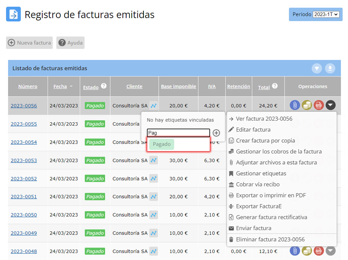Sort by Fecha column header
Screen dimensions: 348x260
[60, 86]
